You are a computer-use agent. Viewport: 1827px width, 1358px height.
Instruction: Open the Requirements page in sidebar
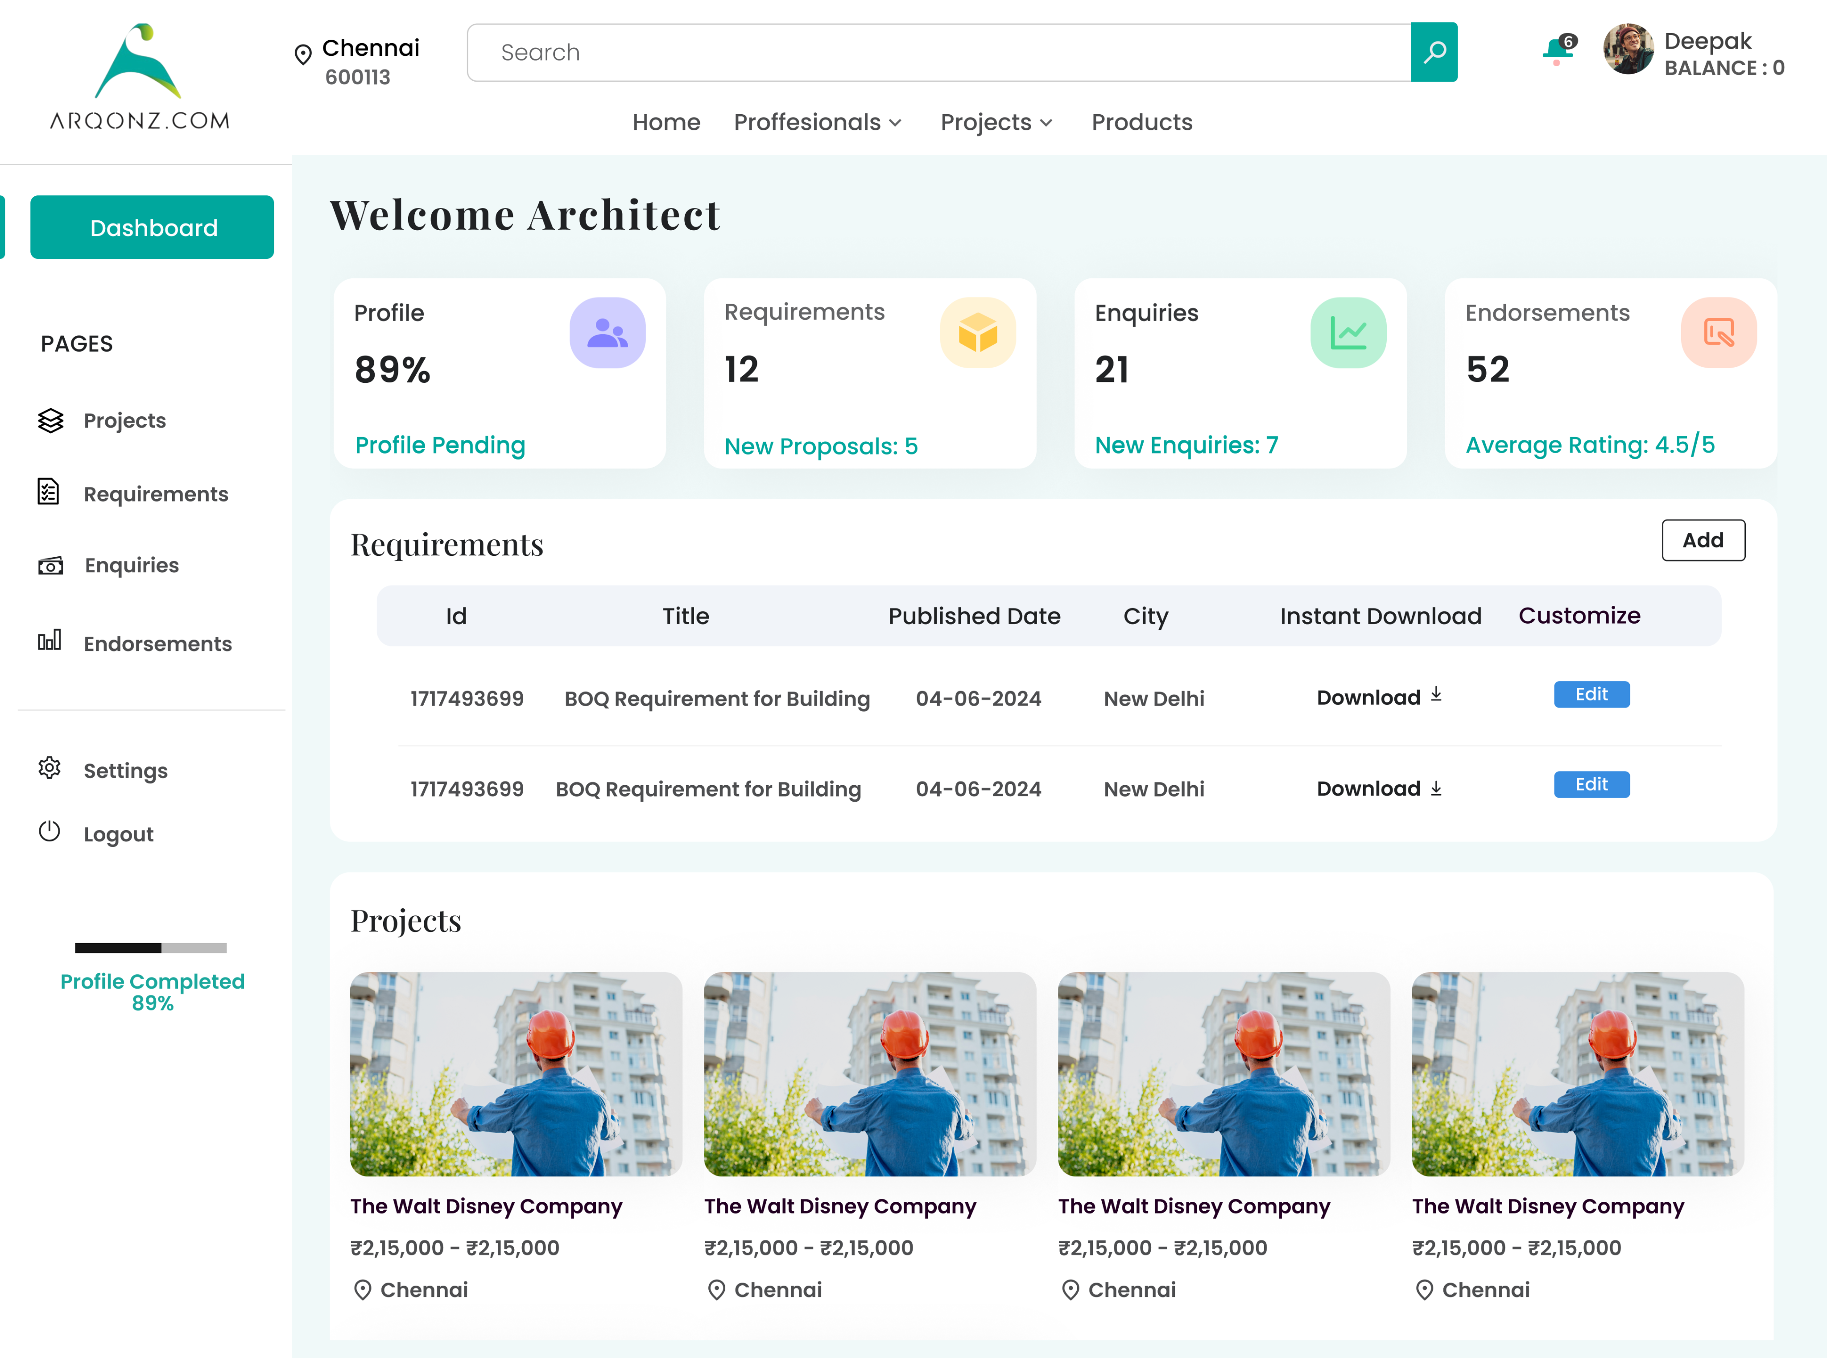pos(156,494)
